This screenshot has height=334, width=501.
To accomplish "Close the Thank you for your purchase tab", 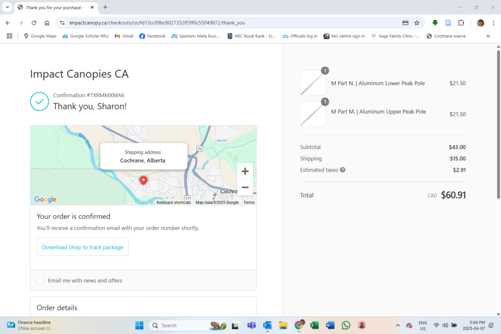I will pos(92,7).
